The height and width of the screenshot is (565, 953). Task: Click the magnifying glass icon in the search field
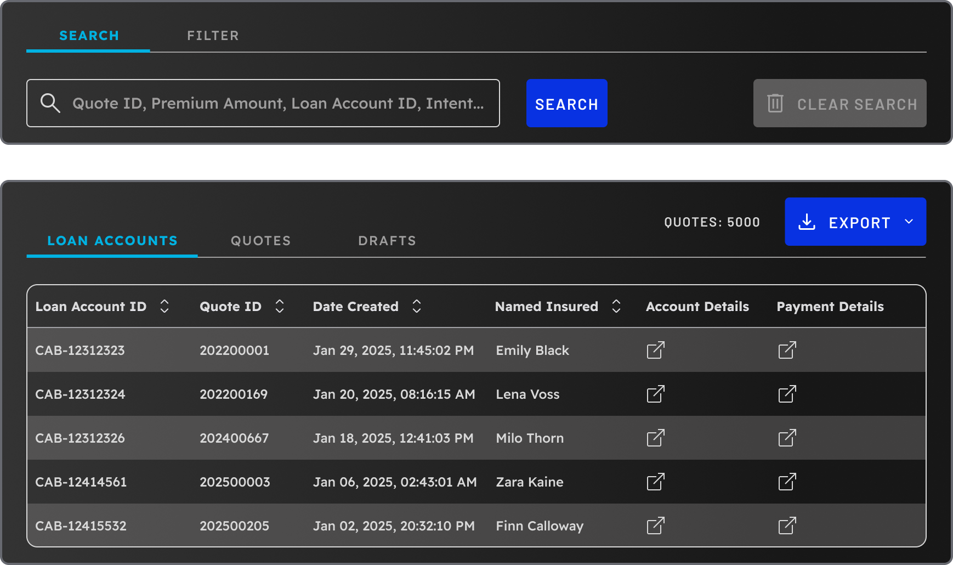coord(50,103)
